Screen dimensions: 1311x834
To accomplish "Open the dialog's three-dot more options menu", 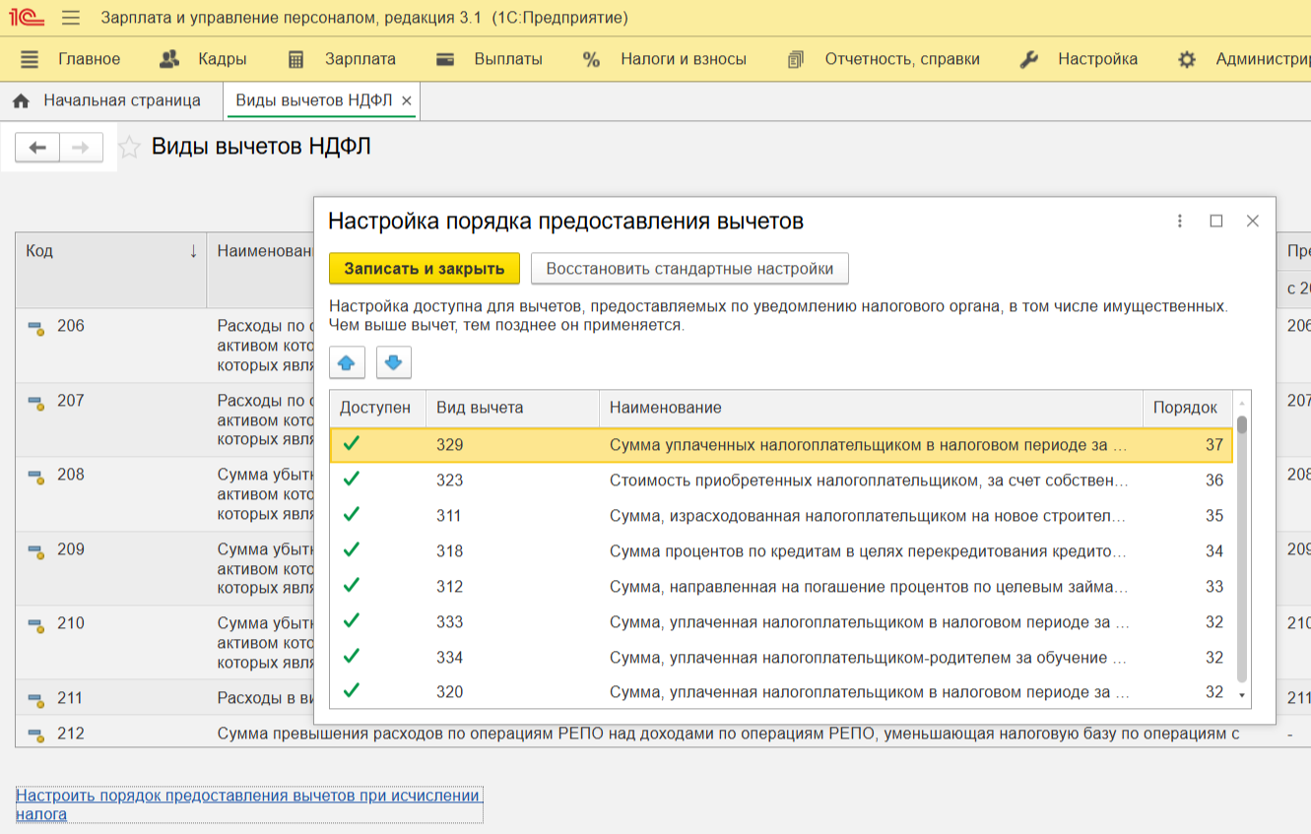I will [x=1179, y=222].
